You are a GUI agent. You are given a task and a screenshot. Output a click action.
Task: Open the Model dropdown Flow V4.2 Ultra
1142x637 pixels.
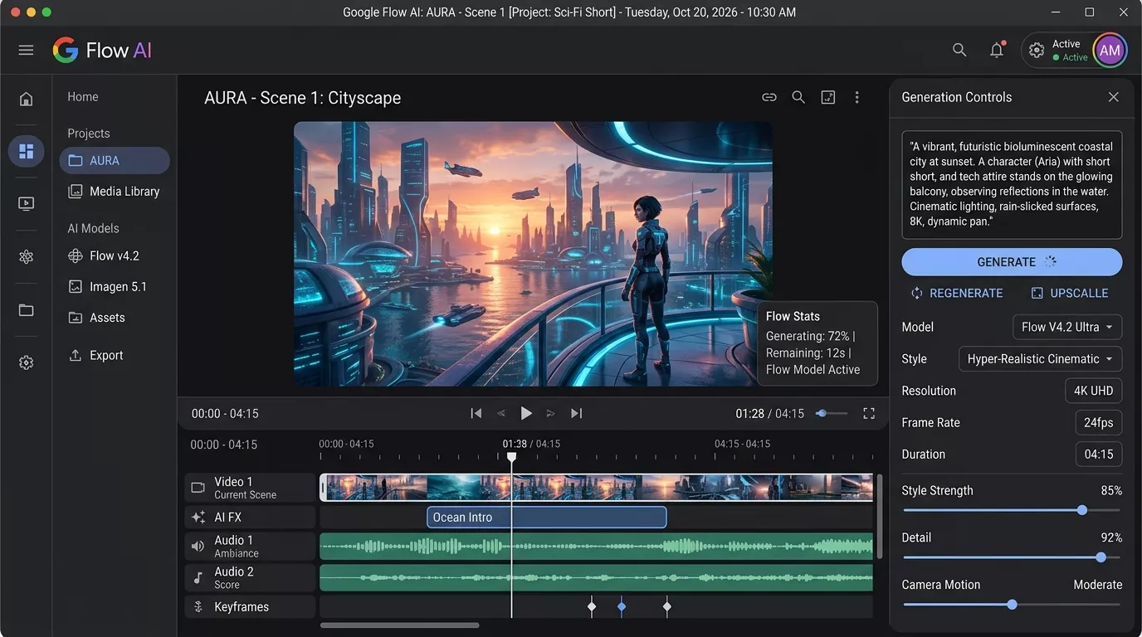[x=1067, y=327]
